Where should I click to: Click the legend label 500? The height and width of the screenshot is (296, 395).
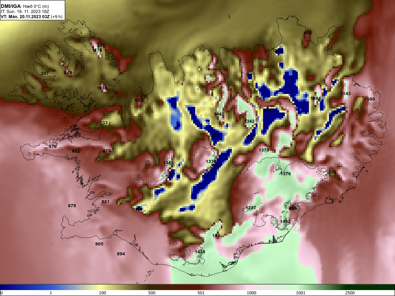point(152,293)
